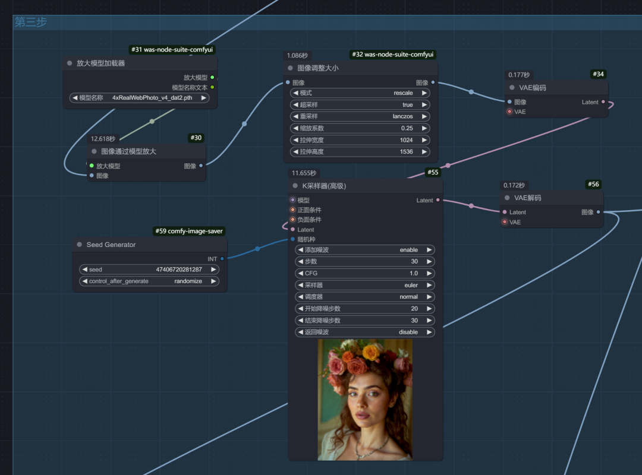Click VAE input port on VAE解码

click(505, 222)
